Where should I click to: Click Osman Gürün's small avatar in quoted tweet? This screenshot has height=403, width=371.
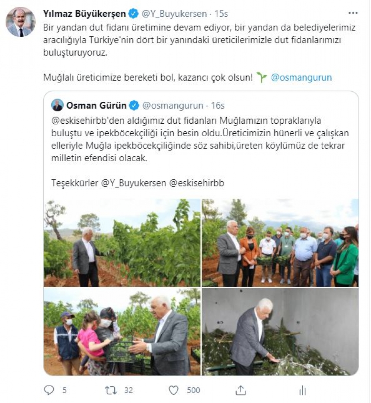coord(57,105)
